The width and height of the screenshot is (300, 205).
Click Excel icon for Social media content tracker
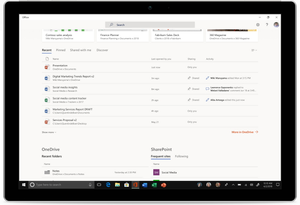[x=47, y=100]
